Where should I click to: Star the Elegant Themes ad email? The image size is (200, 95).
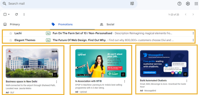tap(11, 40)
